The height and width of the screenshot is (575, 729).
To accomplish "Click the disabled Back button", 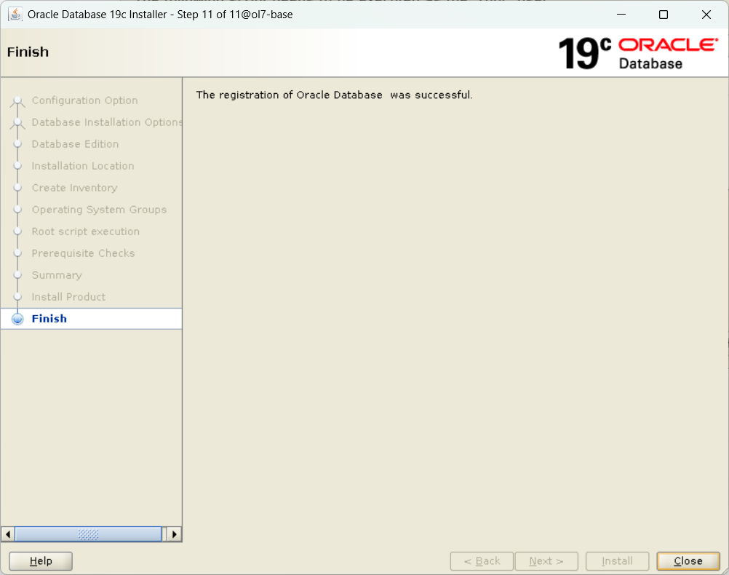I will (482, 561).
